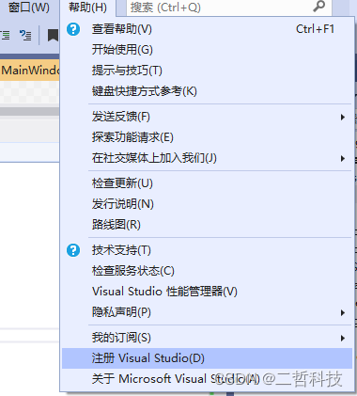357x396 pixels.
Task: Select 发送反馈(F) menu entry
Action: click(207, 117)
